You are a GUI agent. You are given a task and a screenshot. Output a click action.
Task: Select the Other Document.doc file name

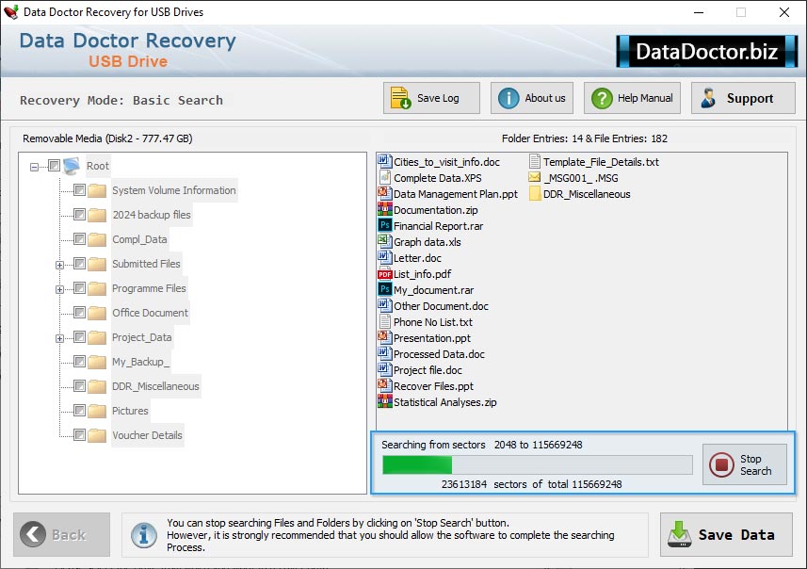coord(441,306)
